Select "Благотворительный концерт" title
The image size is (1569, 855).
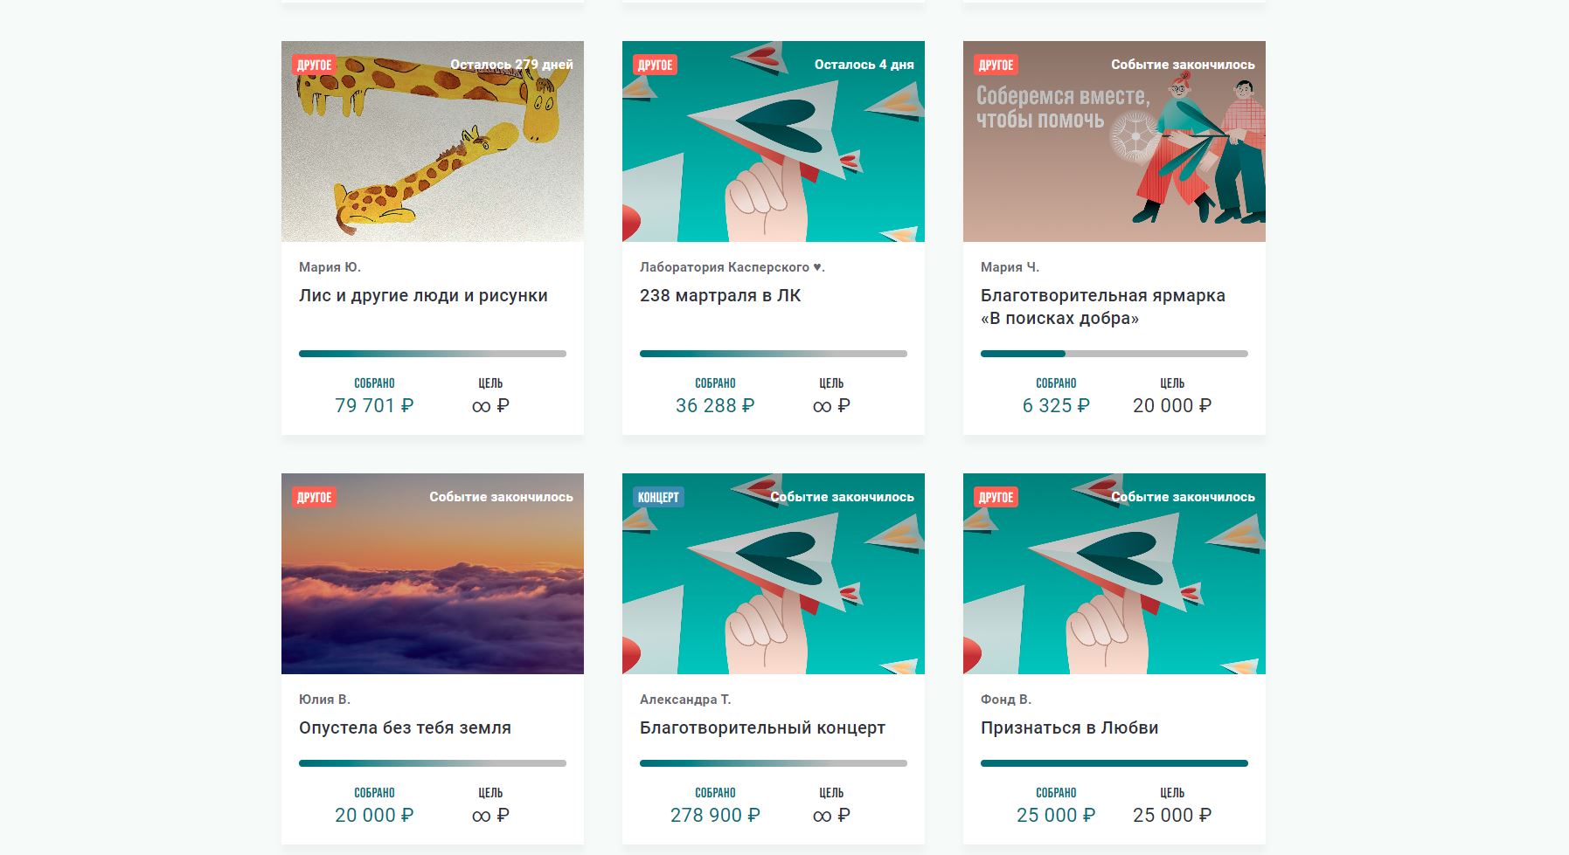(x=762, y=727)
